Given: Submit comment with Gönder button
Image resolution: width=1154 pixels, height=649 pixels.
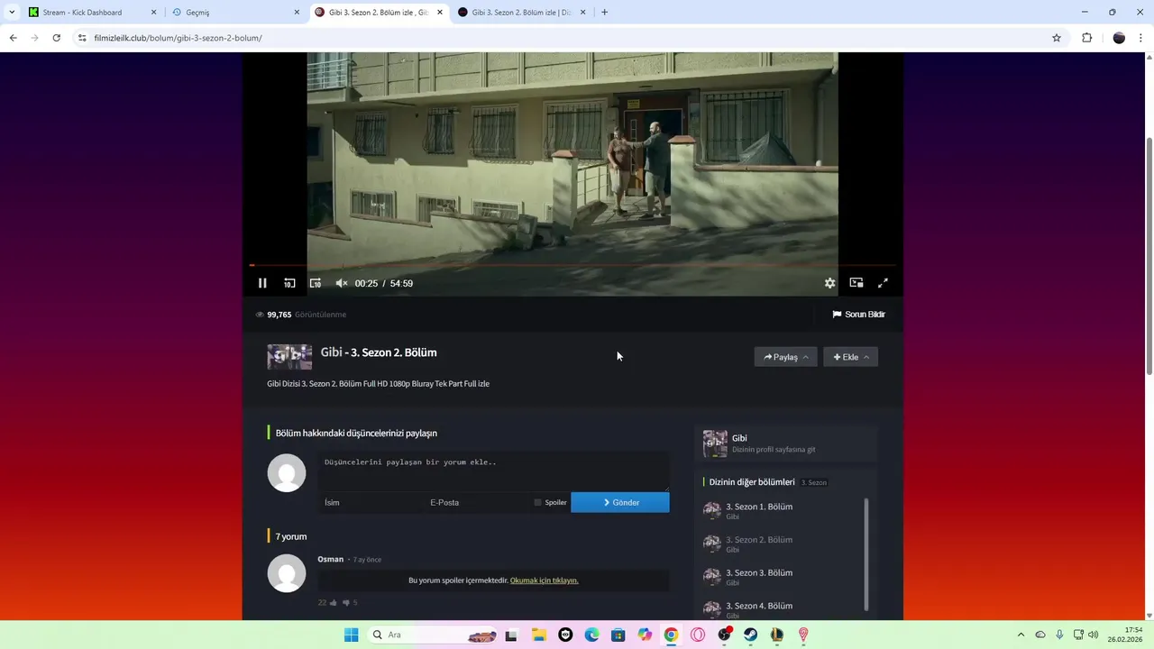Looking at the screenshot, I should [x=620, y=502].
